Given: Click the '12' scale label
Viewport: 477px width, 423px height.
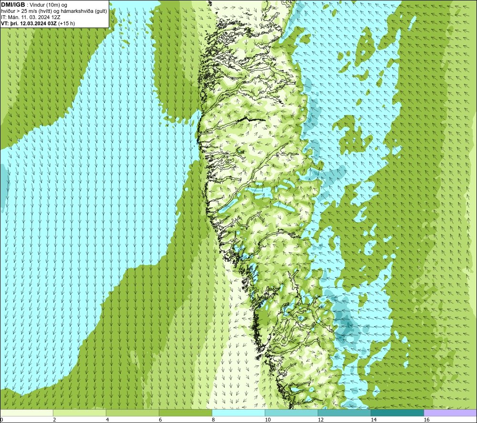Looking at the screenshot, I should click(321, 420).
